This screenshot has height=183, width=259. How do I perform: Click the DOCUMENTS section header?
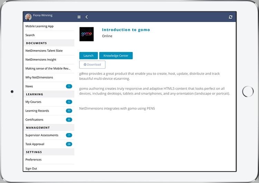tap(49, 43)
